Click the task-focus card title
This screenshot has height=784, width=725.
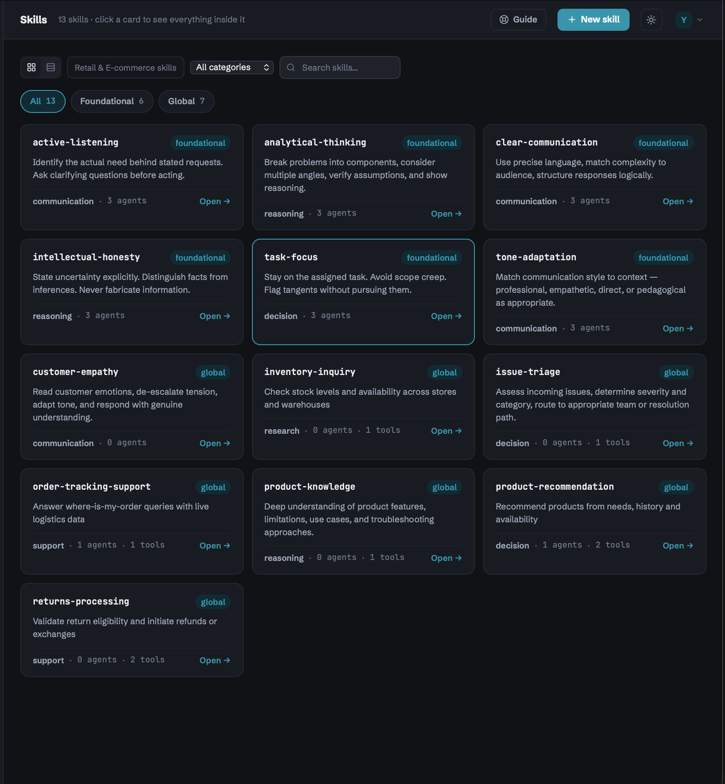point(291,257)
